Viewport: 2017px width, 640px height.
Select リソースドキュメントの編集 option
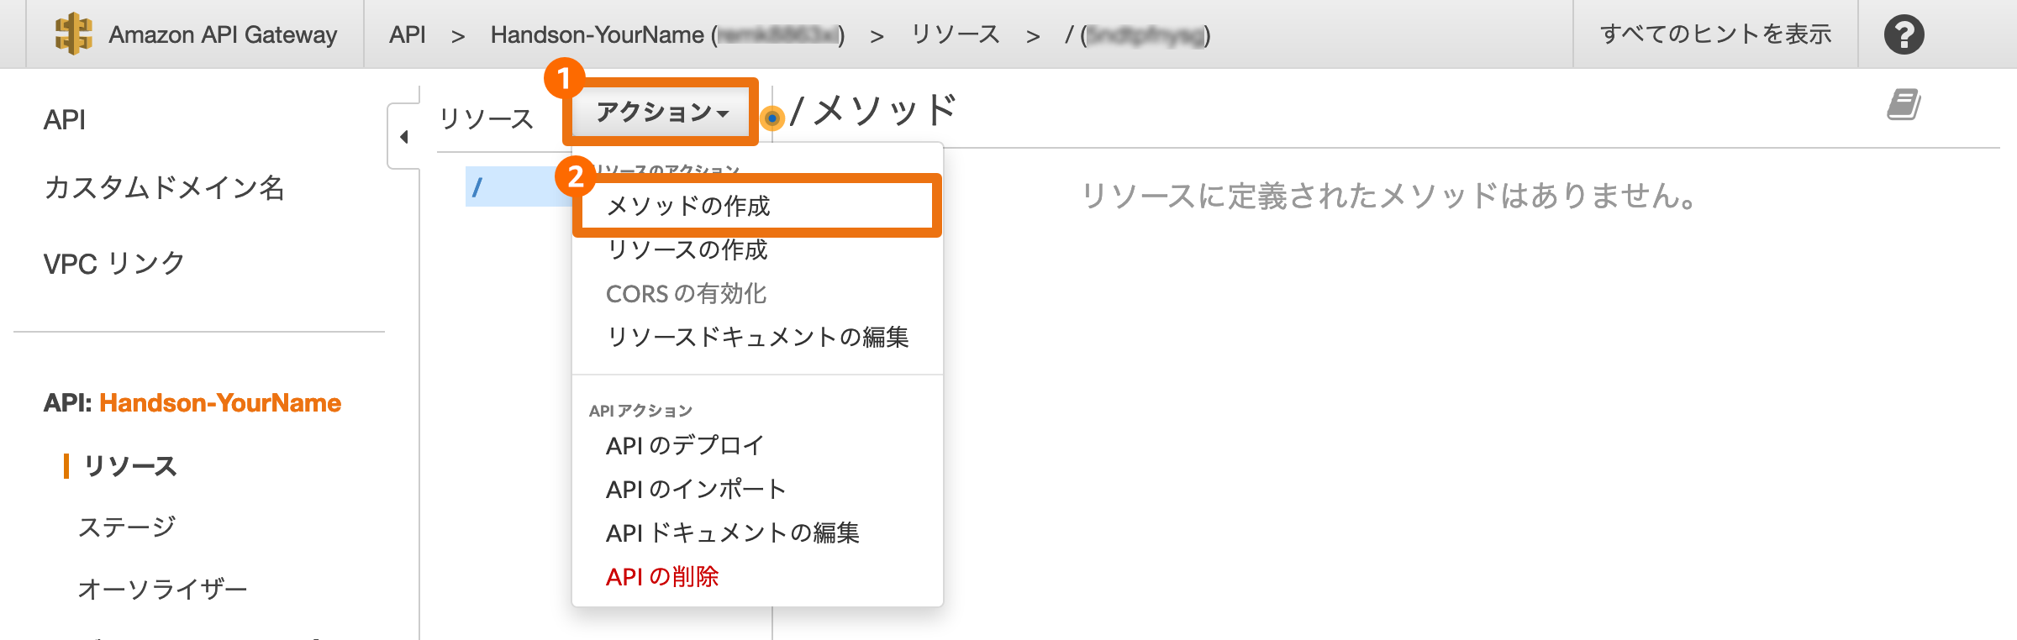(x=757, y=337)
